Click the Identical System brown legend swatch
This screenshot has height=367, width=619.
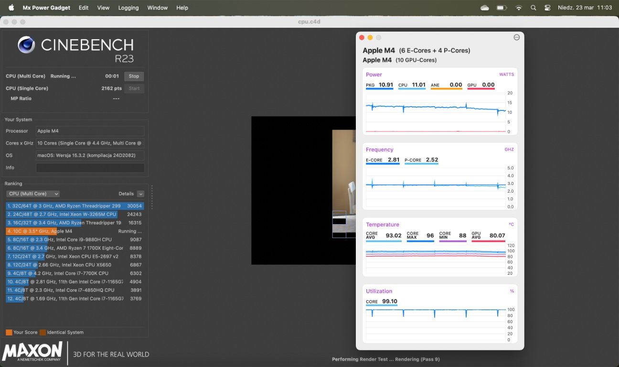(43, 332)
